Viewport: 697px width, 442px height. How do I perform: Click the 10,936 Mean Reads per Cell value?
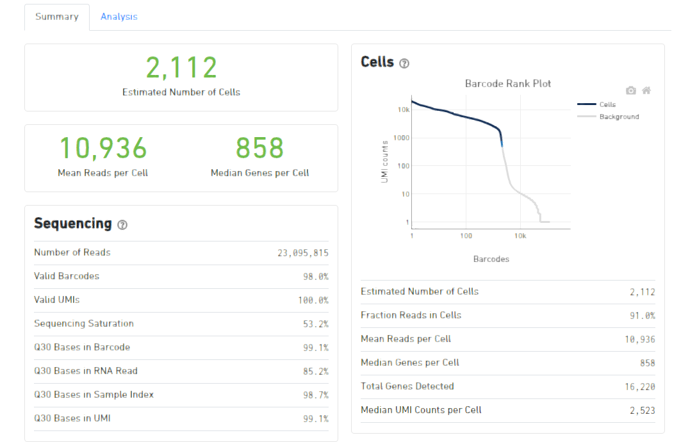pyautogui.click(x=102, y=148)
